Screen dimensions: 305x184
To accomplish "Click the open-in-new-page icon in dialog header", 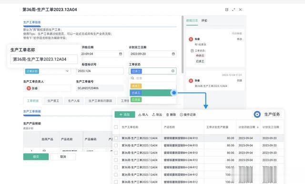I will pyautogui.click(x=227, y=10).
